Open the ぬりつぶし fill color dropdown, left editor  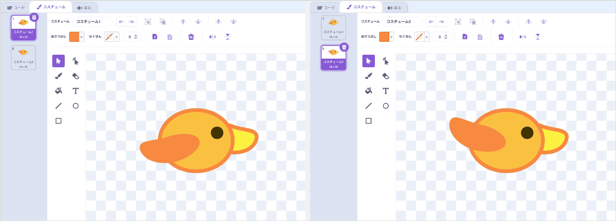coord(82,37)
